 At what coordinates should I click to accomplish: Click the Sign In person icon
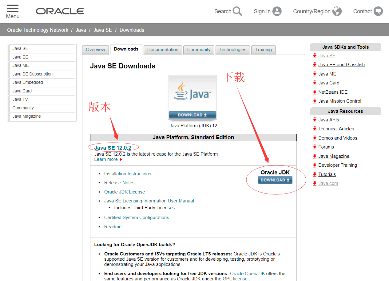click(x=277, y=11)
